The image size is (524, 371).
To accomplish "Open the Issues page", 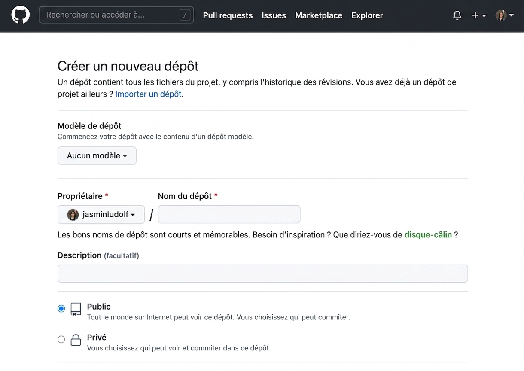I will coord(274,15).
